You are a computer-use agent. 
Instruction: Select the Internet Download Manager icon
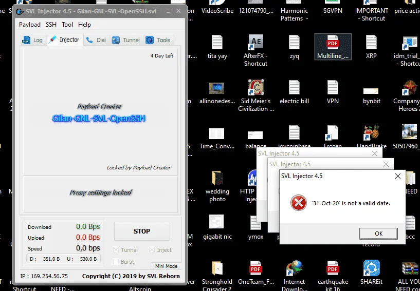coord(294,276)
